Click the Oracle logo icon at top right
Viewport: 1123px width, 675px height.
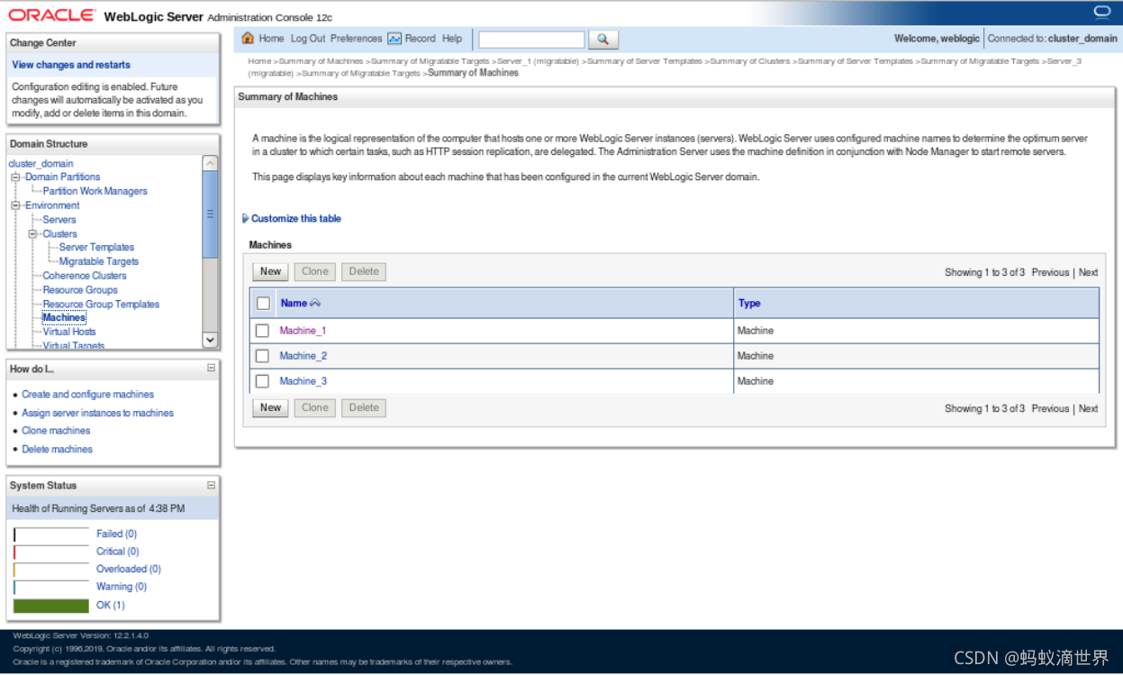1102,13
